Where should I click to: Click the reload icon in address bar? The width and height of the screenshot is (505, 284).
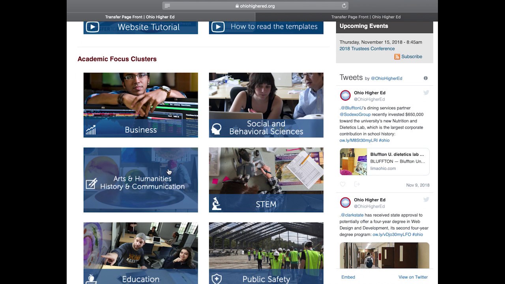click(x=344, y=6)
